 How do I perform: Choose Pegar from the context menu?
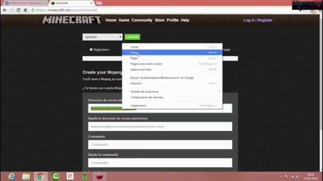[x=172, y=58]
